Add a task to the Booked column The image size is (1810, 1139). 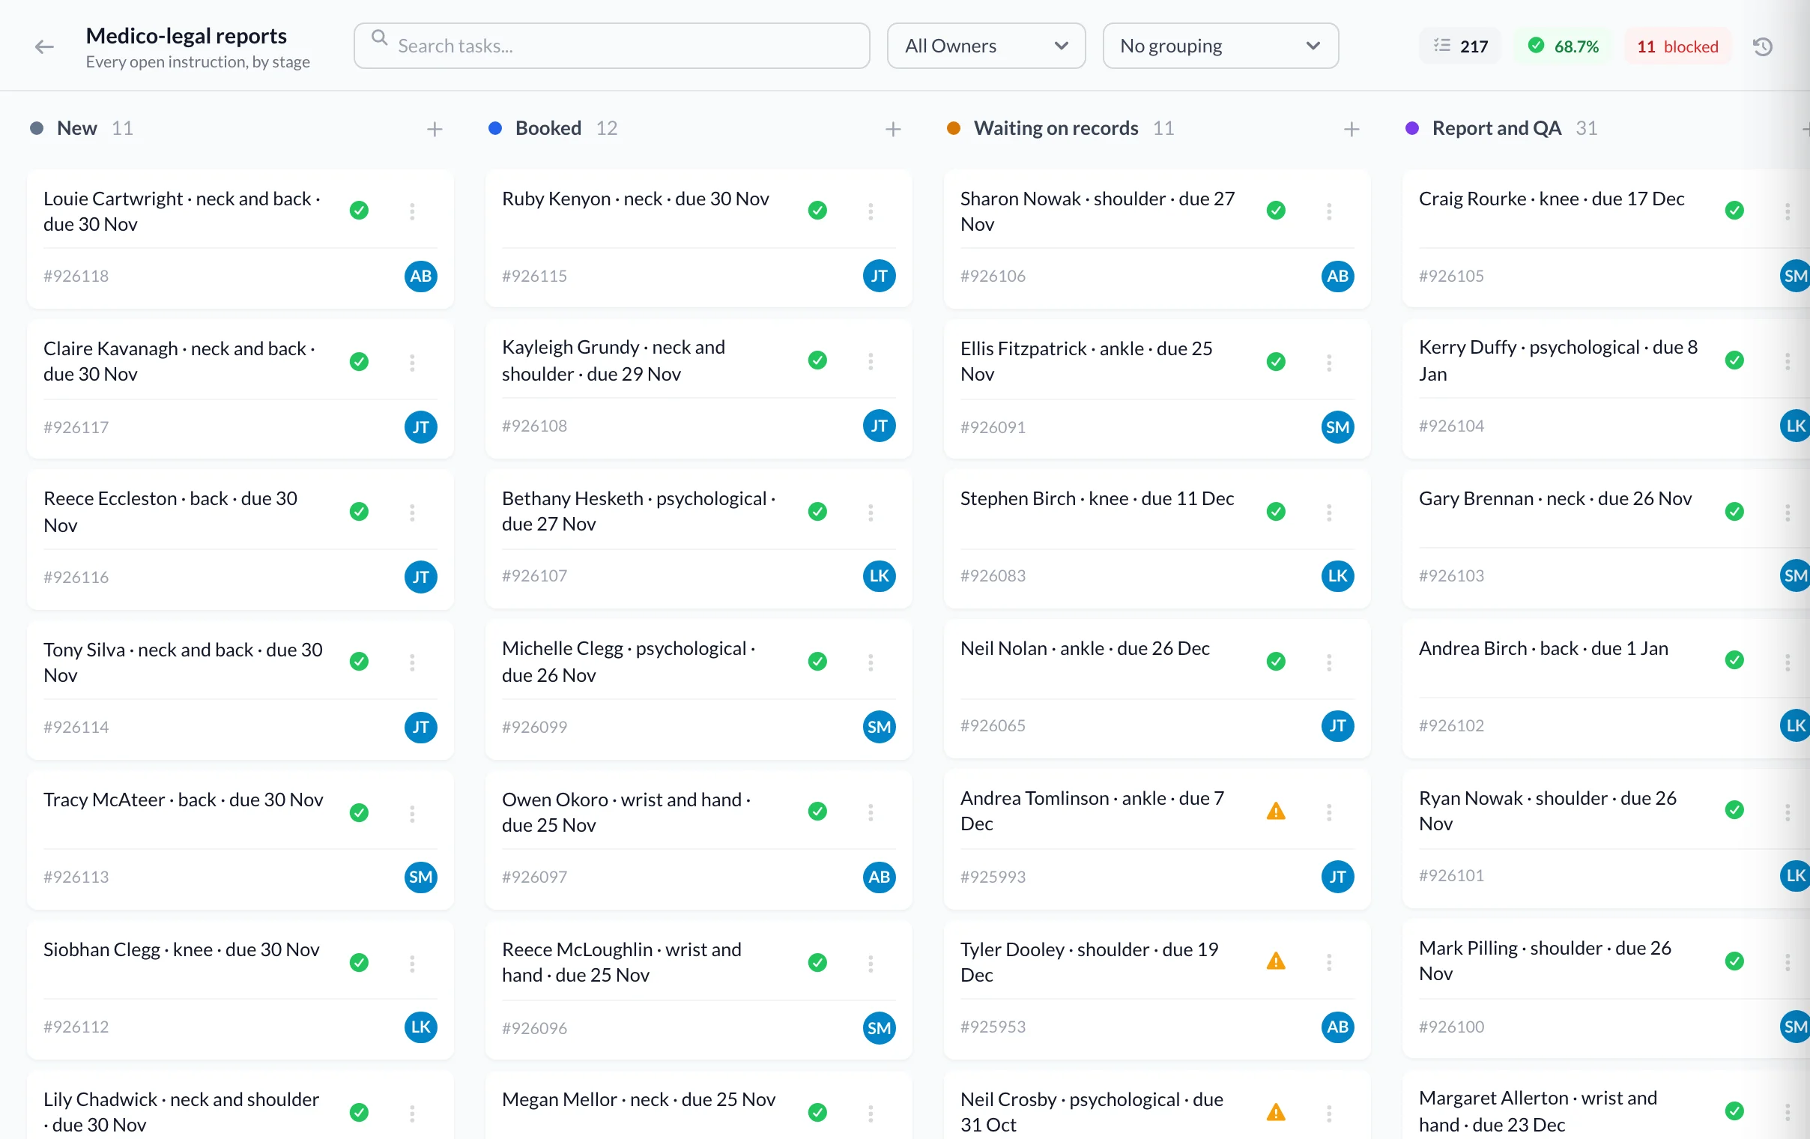pos(893,130)
